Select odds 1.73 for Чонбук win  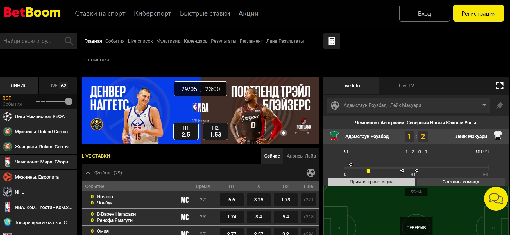click(286, 200)
